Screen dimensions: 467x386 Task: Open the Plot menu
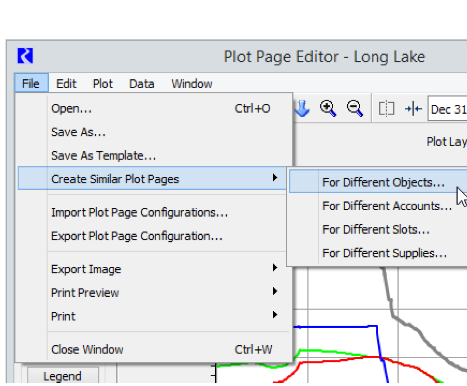(x=103, y=84)
